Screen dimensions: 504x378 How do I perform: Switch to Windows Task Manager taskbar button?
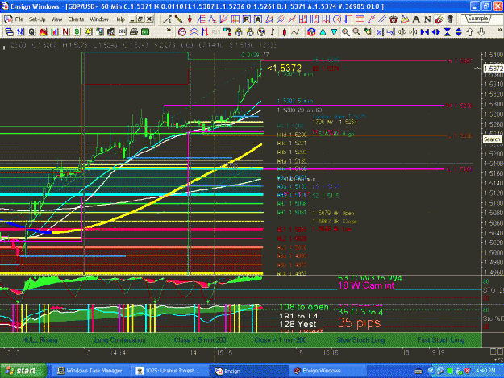[90, 371]
